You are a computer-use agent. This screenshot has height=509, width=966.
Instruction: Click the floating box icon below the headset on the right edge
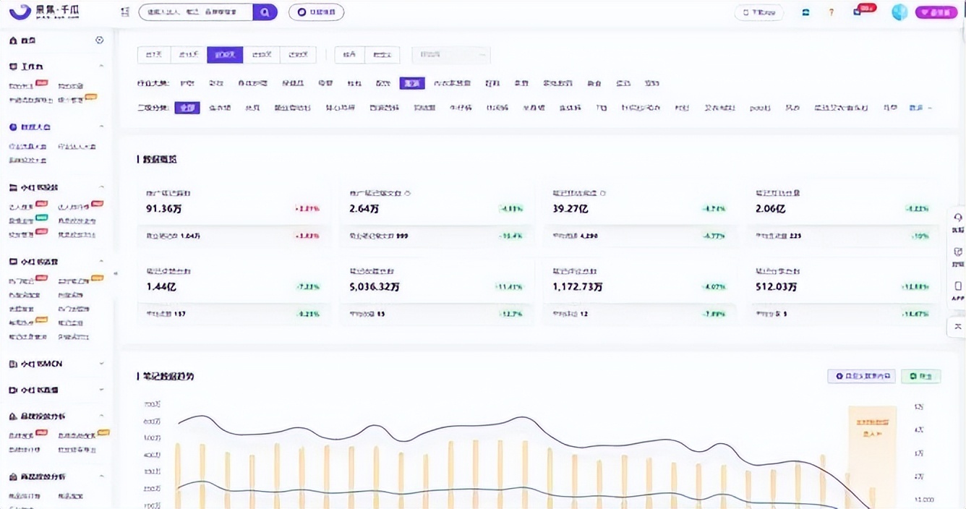coord(958,252)
